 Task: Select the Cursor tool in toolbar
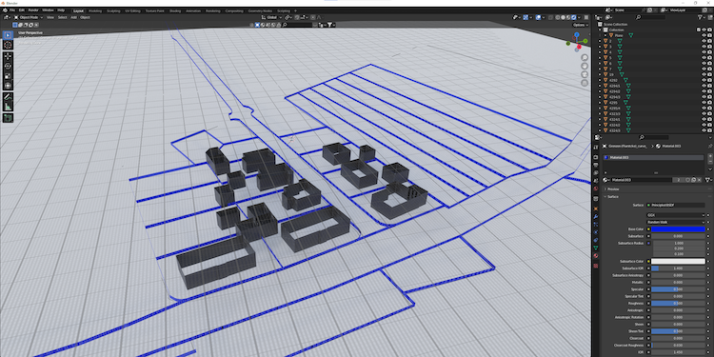(8, 44)
